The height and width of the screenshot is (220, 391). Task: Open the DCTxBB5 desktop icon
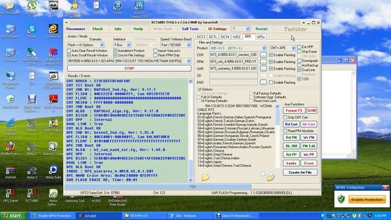[x=32, y=196]
